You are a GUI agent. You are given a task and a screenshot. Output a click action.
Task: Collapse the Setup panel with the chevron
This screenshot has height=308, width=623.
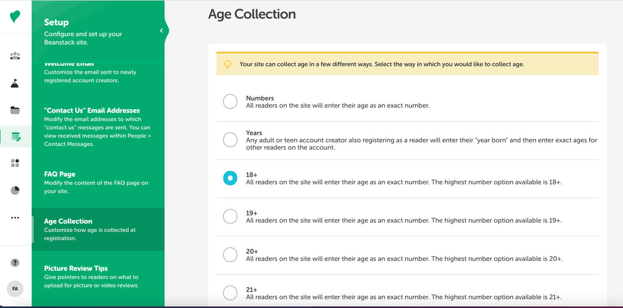click(161, 30)
